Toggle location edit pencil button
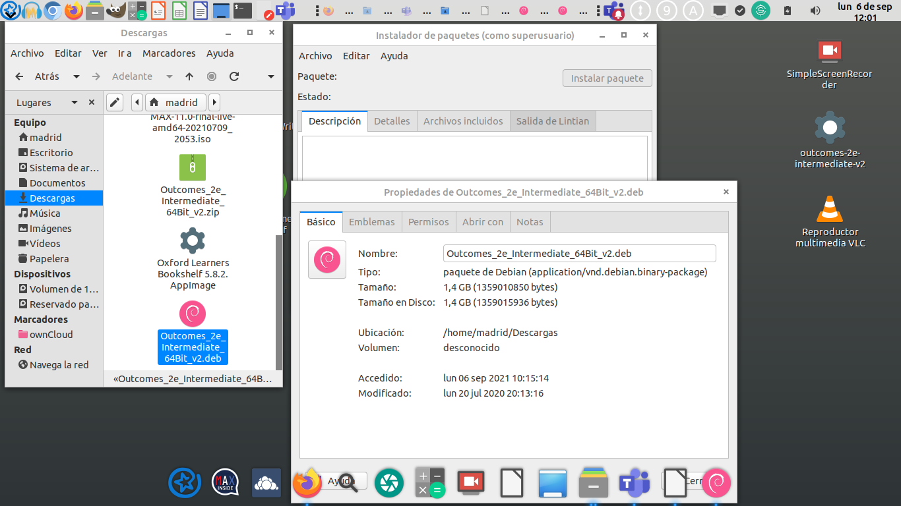901x506 pixels. [115, 103]
